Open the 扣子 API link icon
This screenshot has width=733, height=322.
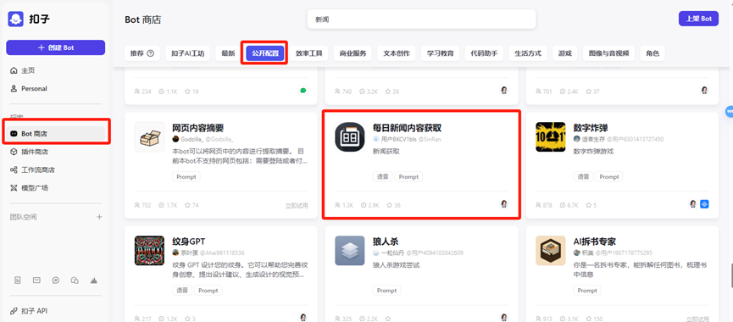(x=14, y=311)
